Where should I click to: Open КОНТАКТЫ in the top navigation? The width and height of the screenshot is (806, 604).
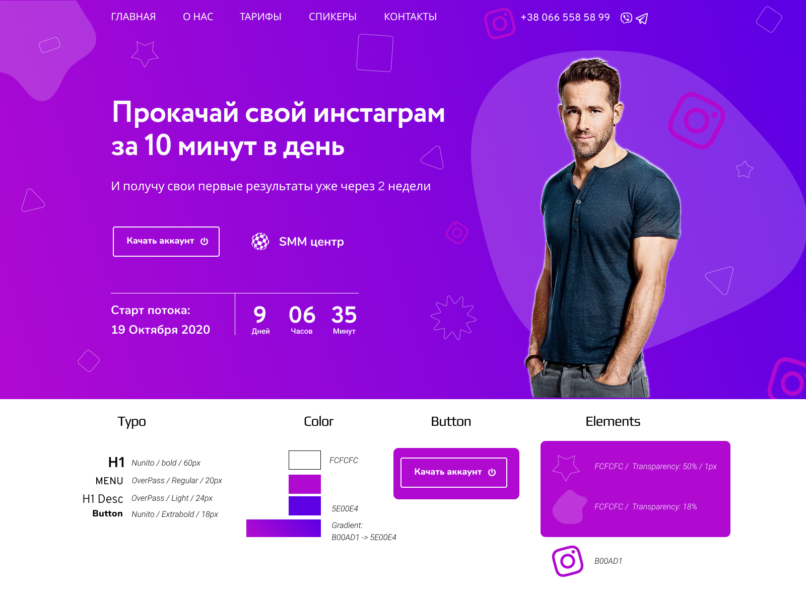[x=411, y=17]
